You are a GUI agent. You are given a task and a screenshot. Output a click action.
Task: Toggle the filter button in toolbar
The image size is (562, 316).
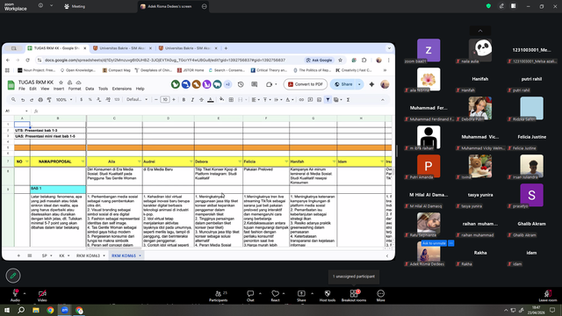coord(328,99)
